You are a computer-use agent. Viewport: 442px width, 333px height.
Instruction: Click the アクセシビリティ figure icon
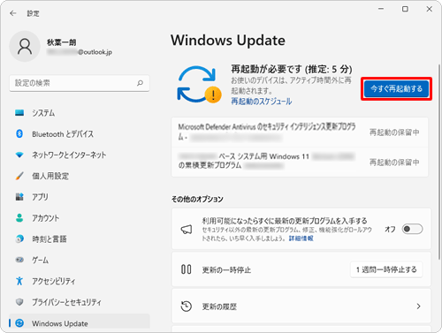tap(19, 281)
